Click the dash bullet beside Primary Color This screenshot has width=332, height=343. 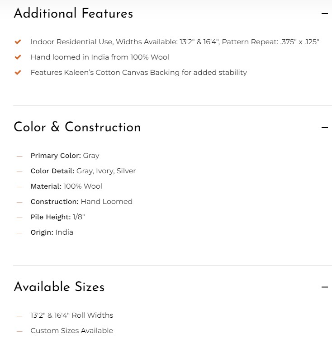(19, 156)
